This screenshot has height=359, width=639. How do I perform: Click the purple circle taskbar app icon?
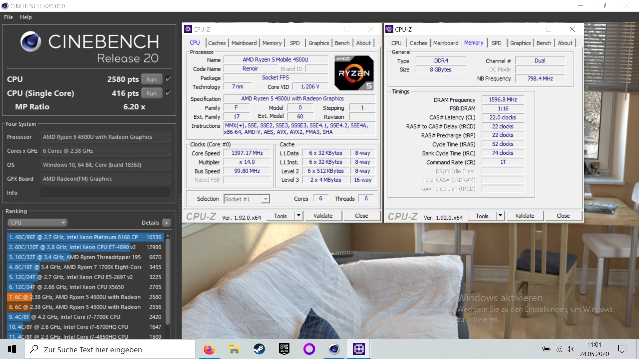(x=309, y=349)
